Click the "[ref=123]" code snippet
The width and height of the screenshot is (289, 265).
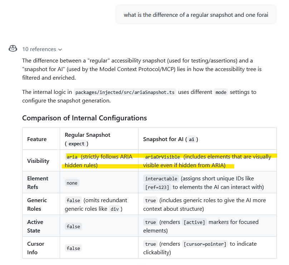tap(157, 187)
